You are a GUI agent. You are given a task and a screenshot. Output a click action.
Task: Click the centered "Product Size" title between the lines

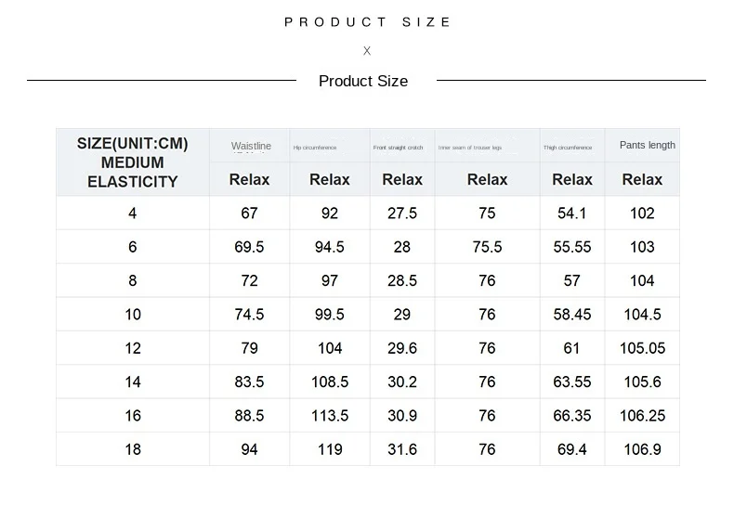(363, 81)
